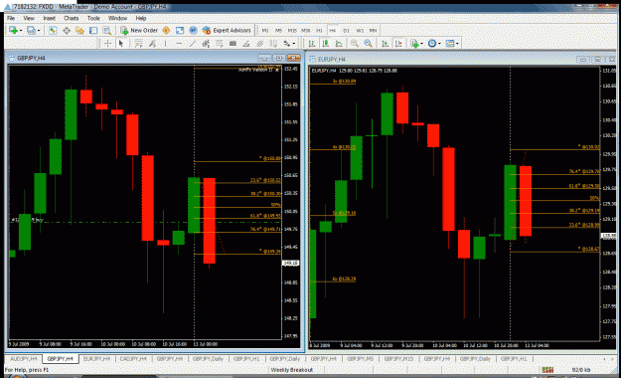Open the Insert menu
The width and height of the screenshot is (621, 378).
[49, 18]
